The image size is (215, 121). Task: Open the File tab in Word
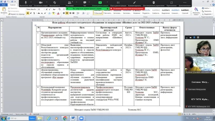[x=4, y=5]
